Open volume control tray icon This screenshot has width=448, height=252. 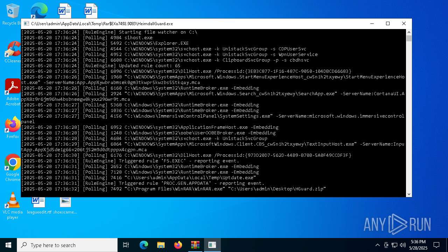403,245
